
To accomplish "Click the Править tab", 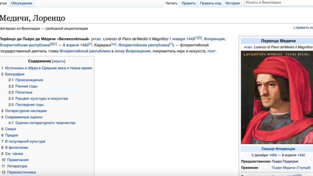I will 189,3.
